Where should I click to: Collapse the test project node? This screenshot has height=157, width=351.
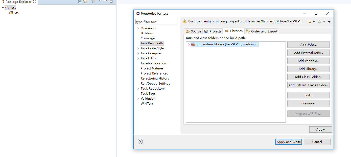[x=3, y=8]
